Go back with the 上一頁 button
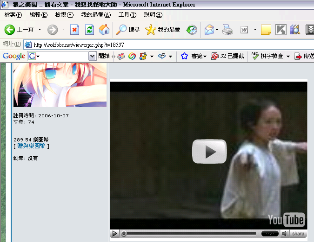This screenshot has width=314, height=242. point(19,30)
